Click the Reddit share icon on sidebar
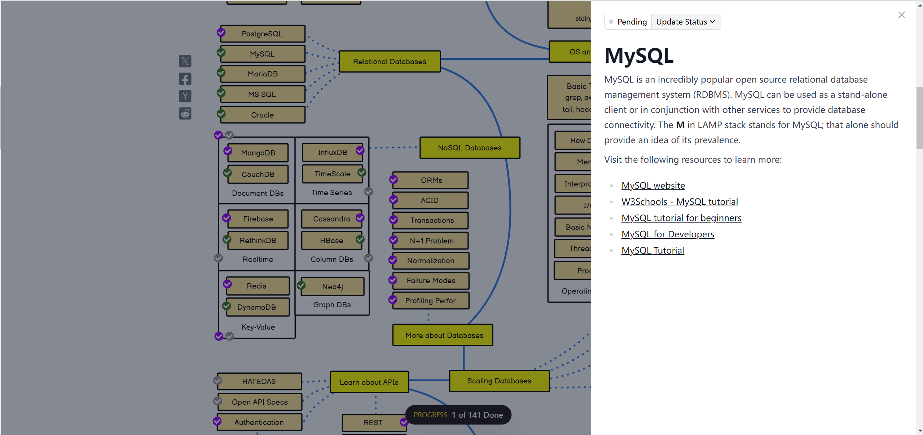 [x=185, y=114]
